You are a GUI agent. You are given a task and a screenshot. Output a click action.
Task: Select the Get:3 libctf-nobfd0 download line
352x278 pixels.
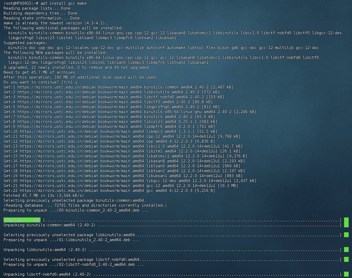pos(114,97)
